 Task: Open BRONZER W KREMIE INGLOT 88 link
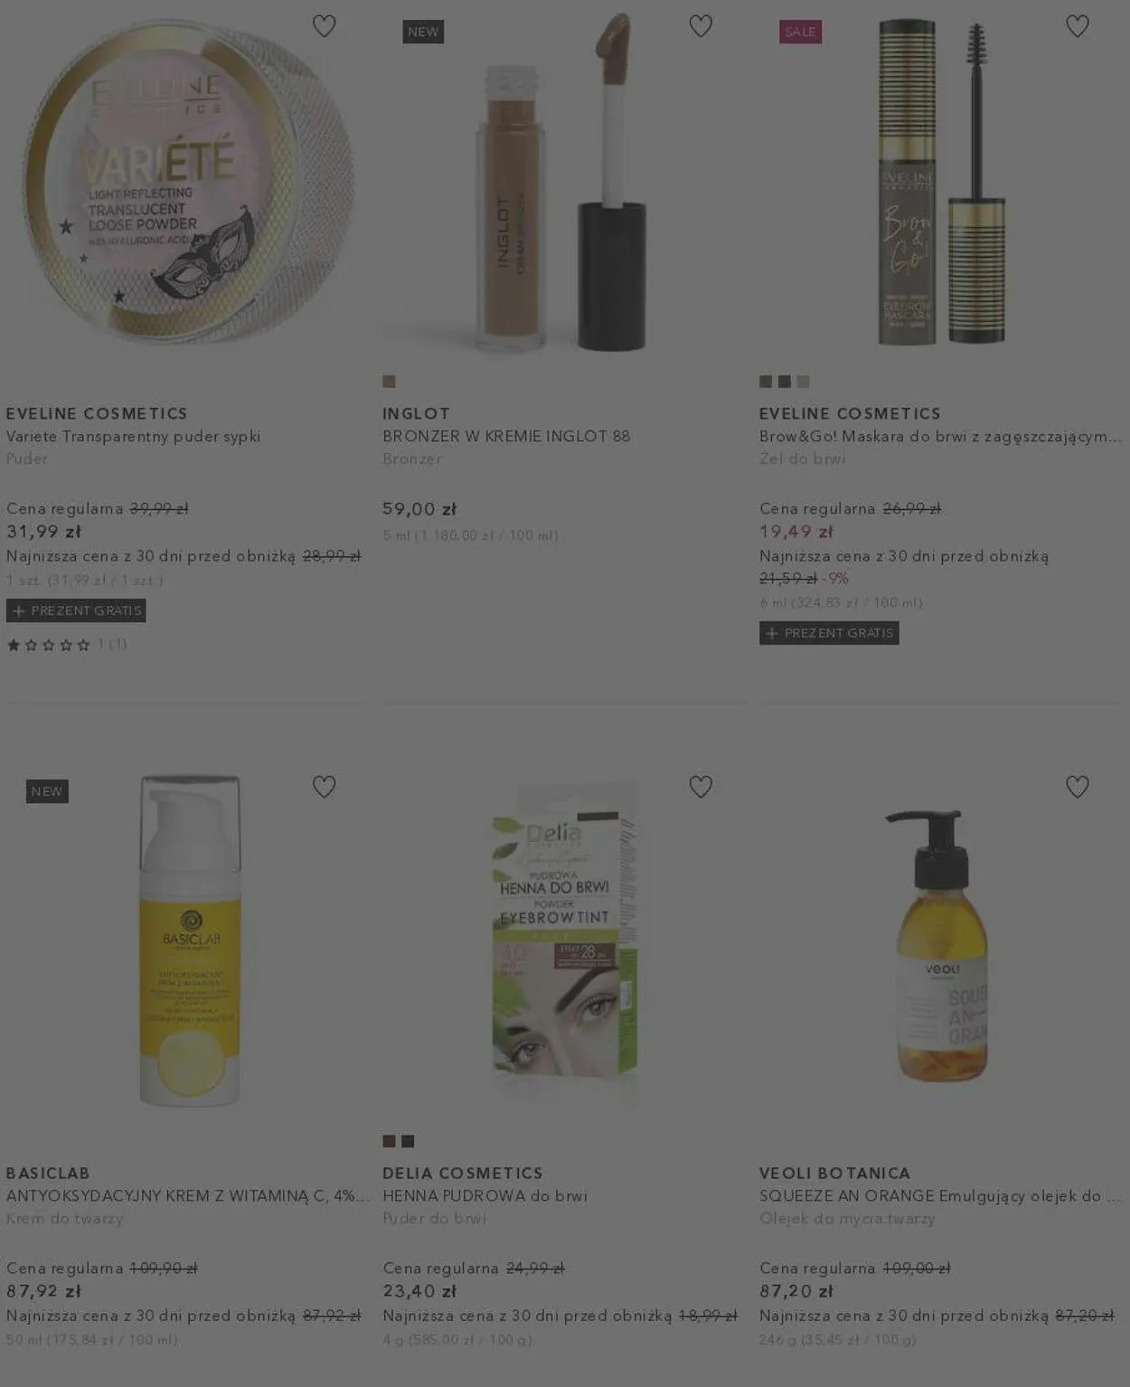[506, 436]
